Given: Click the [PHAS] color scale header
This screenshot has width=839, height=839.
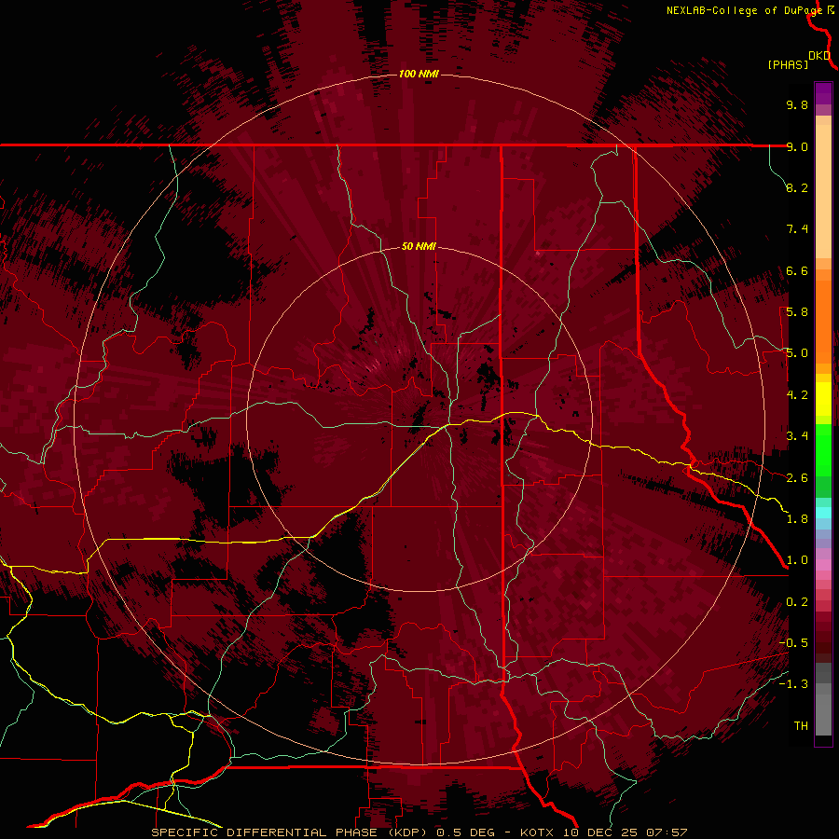Looking at the screenshot, I should (x=788, y=64).
